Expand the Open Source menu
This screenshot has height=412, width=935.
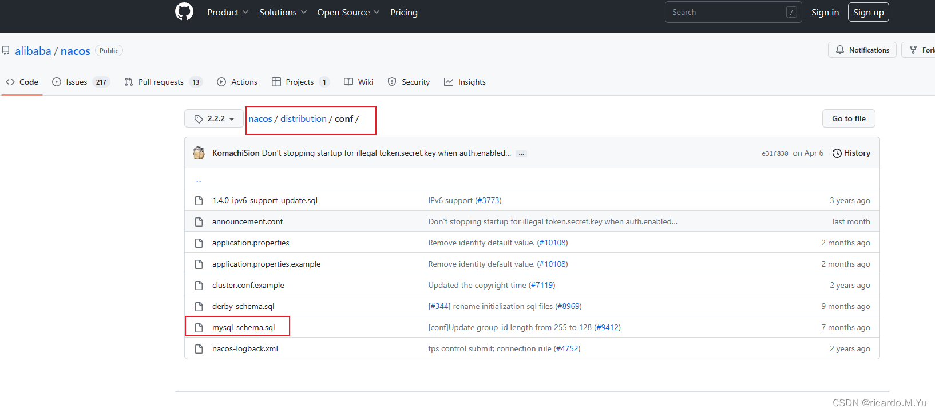tap(348, 12)
